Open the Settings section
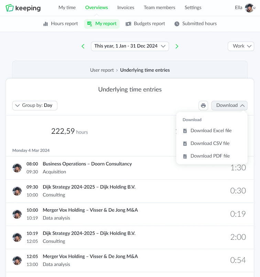260x277 pixels. [x=193, y=8]
